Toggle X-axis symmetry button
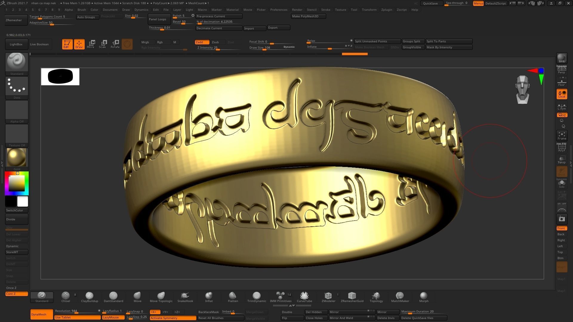 155,312
